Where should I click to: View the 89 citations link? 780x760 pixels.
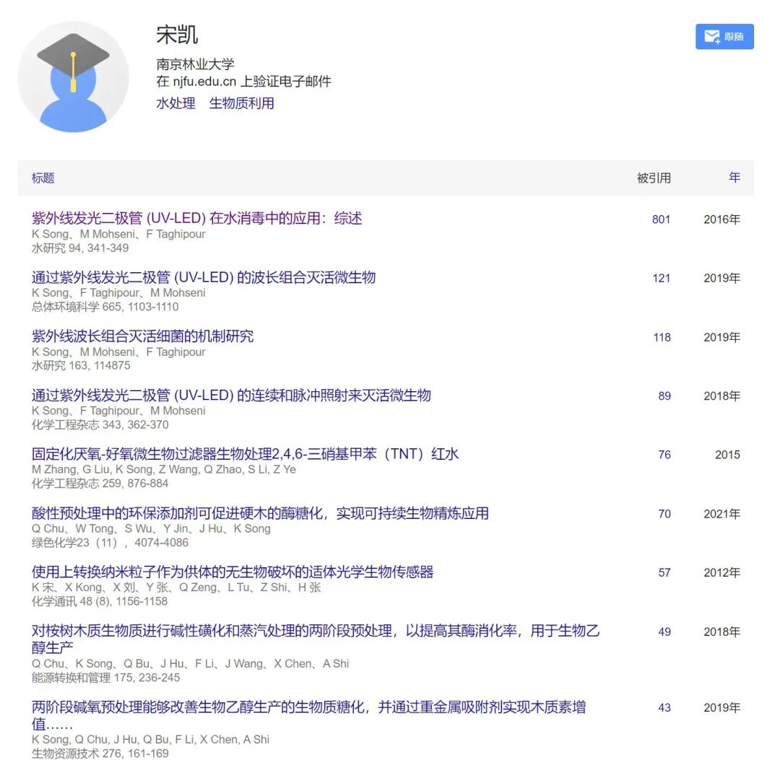pyautogui.click(x=664, y=396)
